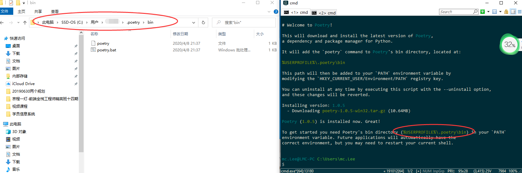
Task: Open the recent locations dropdown in Explorer
Action: pyautogui.click(x=18, y=22)
